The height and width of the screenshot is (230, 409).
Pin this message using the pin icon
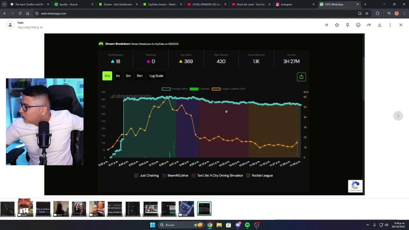point(348,25)
